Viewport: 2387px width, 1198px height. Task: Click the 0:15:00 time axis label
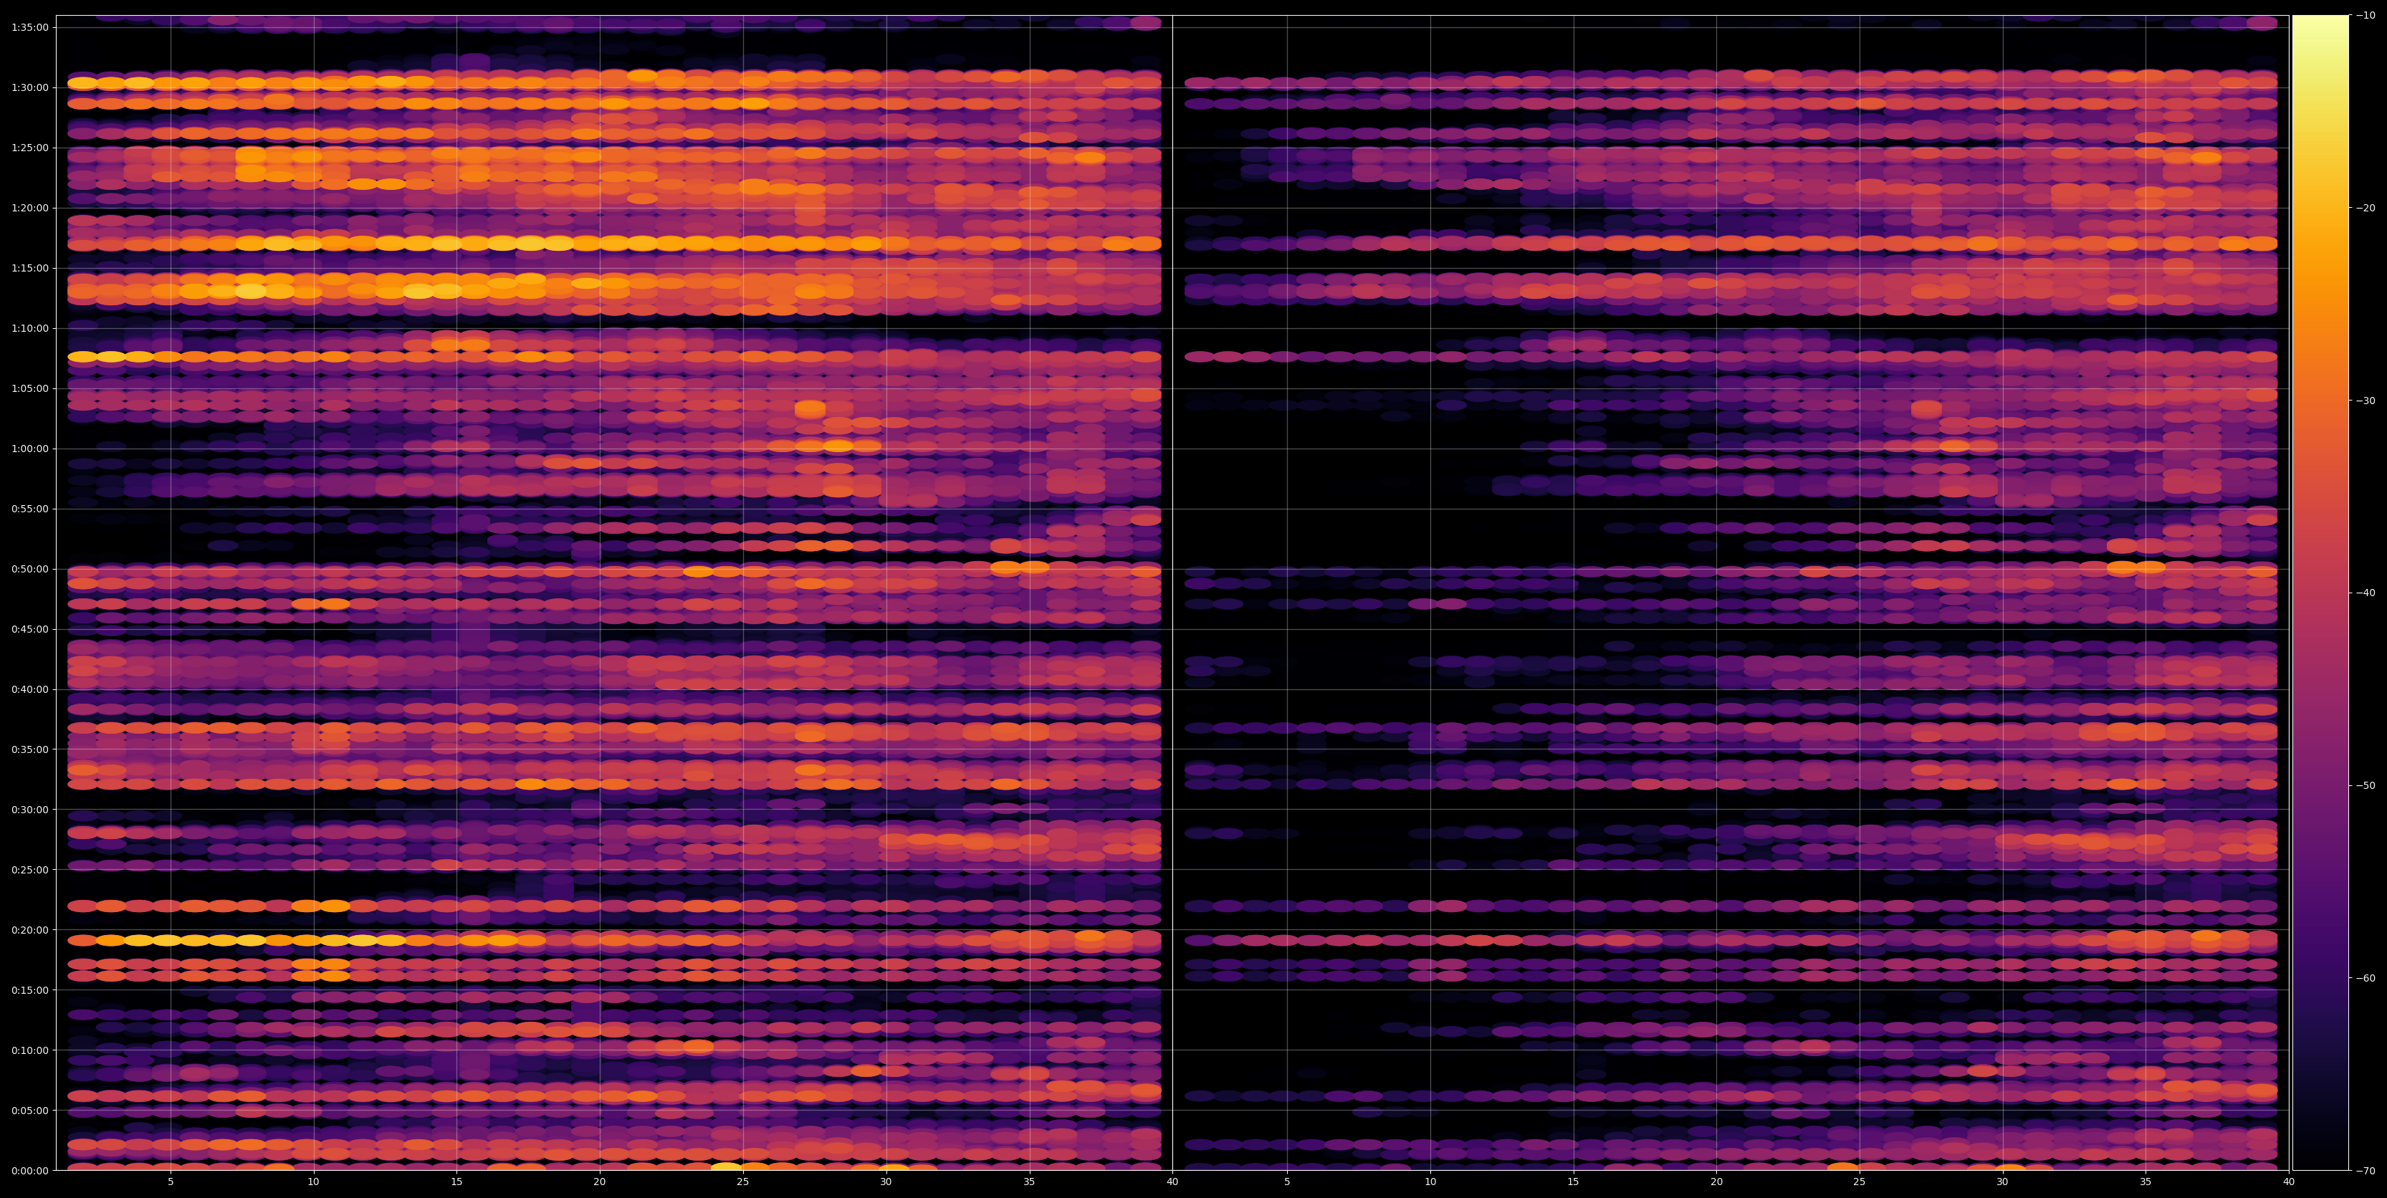click(29, 989)
